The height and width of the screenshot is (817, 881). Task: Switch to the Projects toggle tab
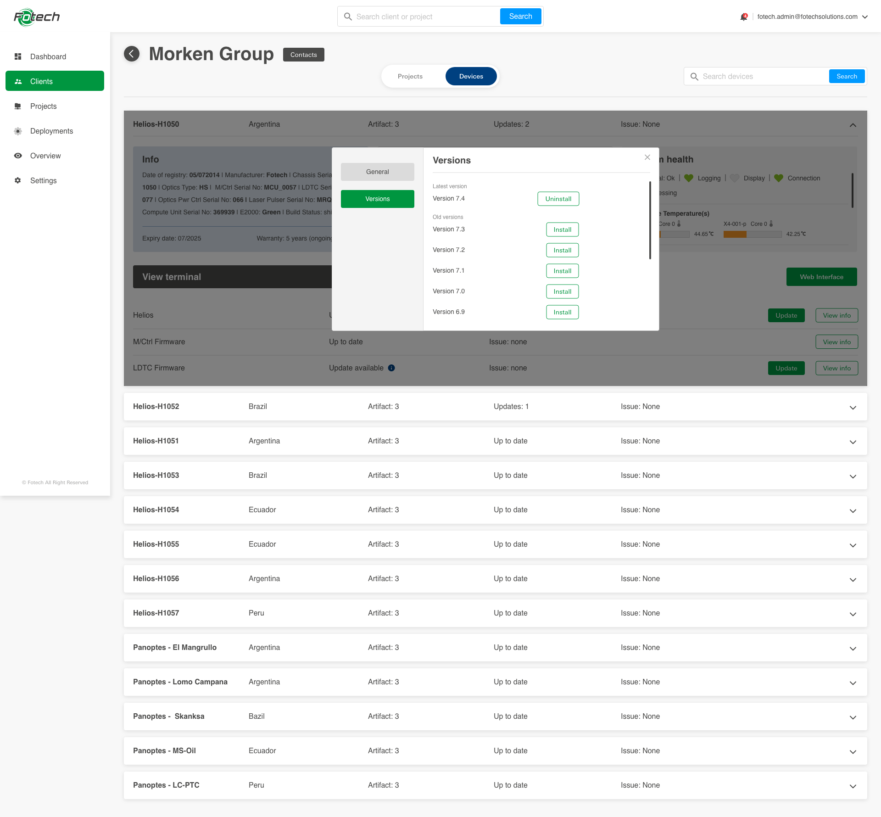pyautogui.click(x=410, y=76)
